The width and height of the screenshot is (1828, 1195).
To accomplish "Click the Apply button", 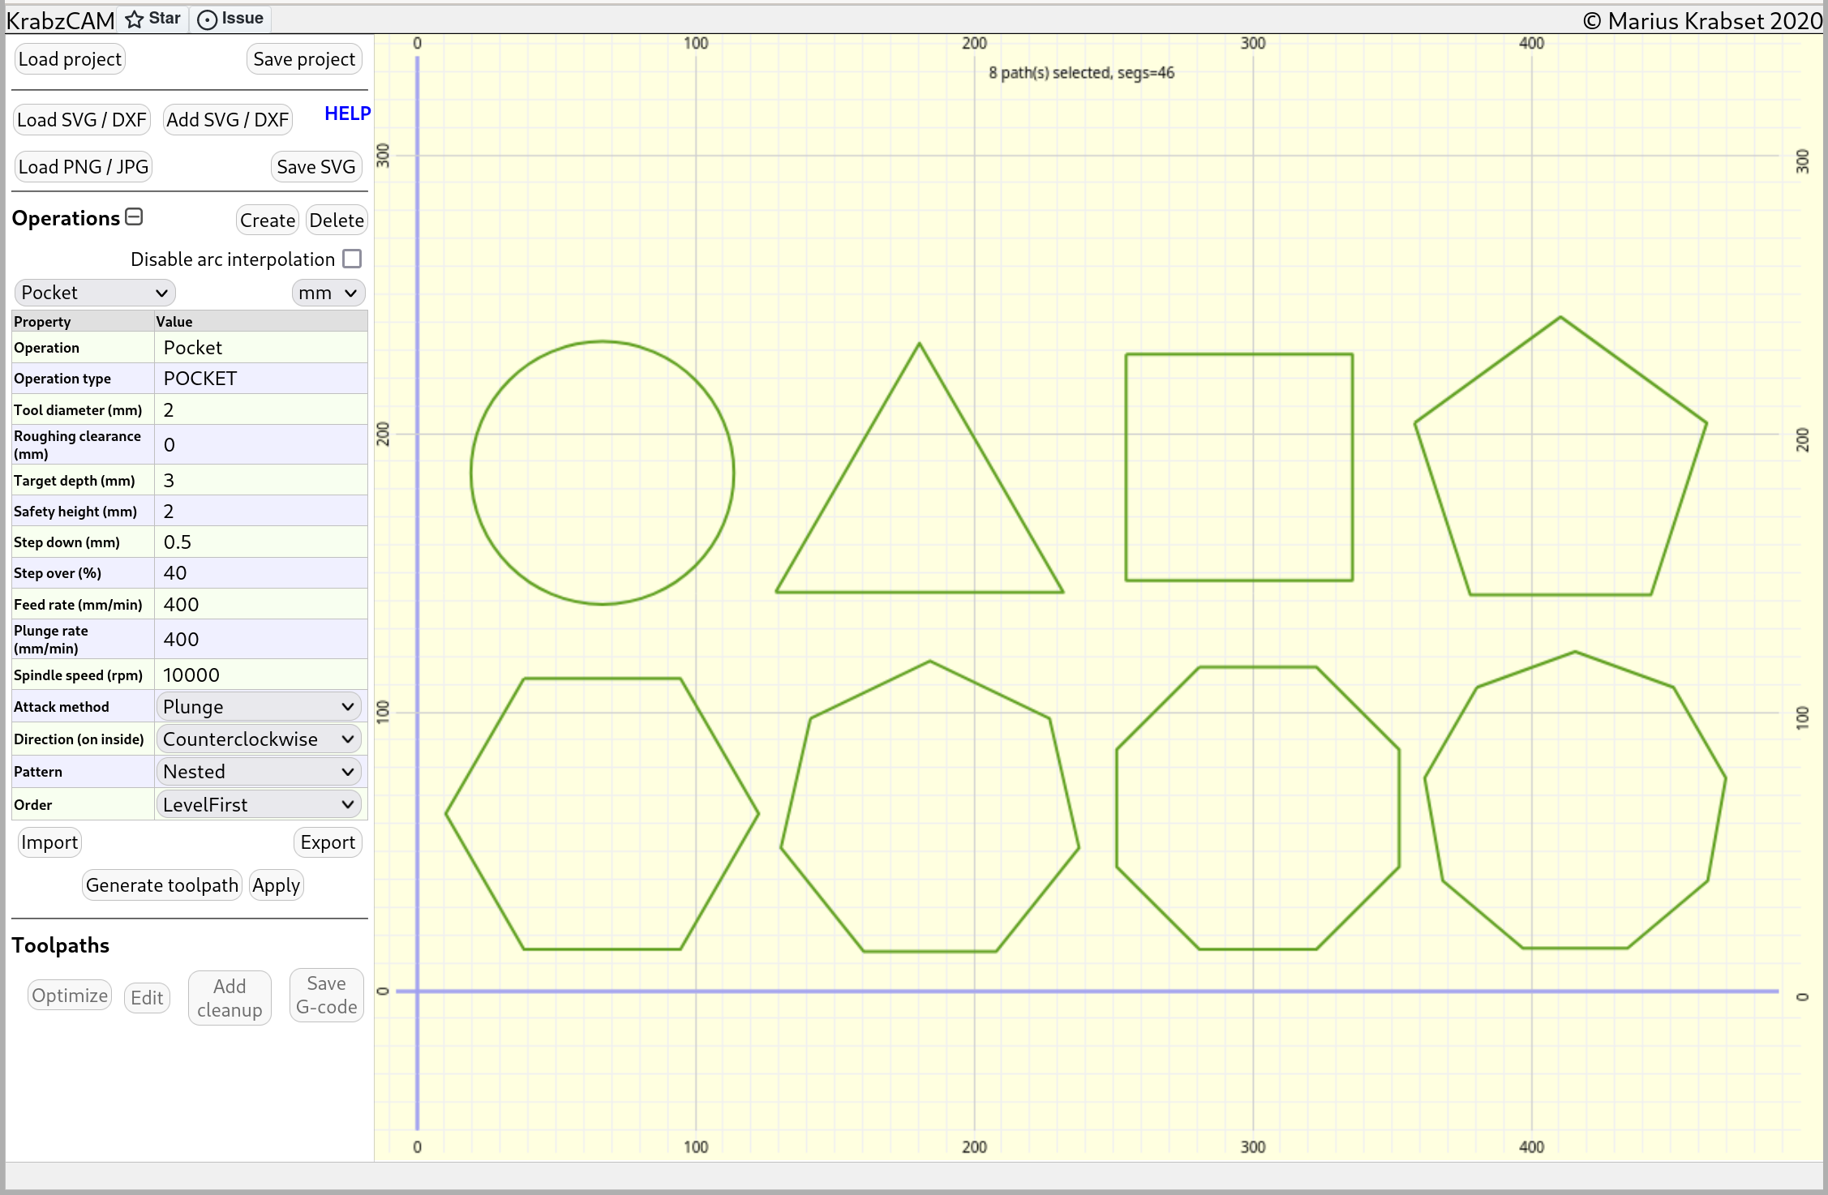I will 277,885.
